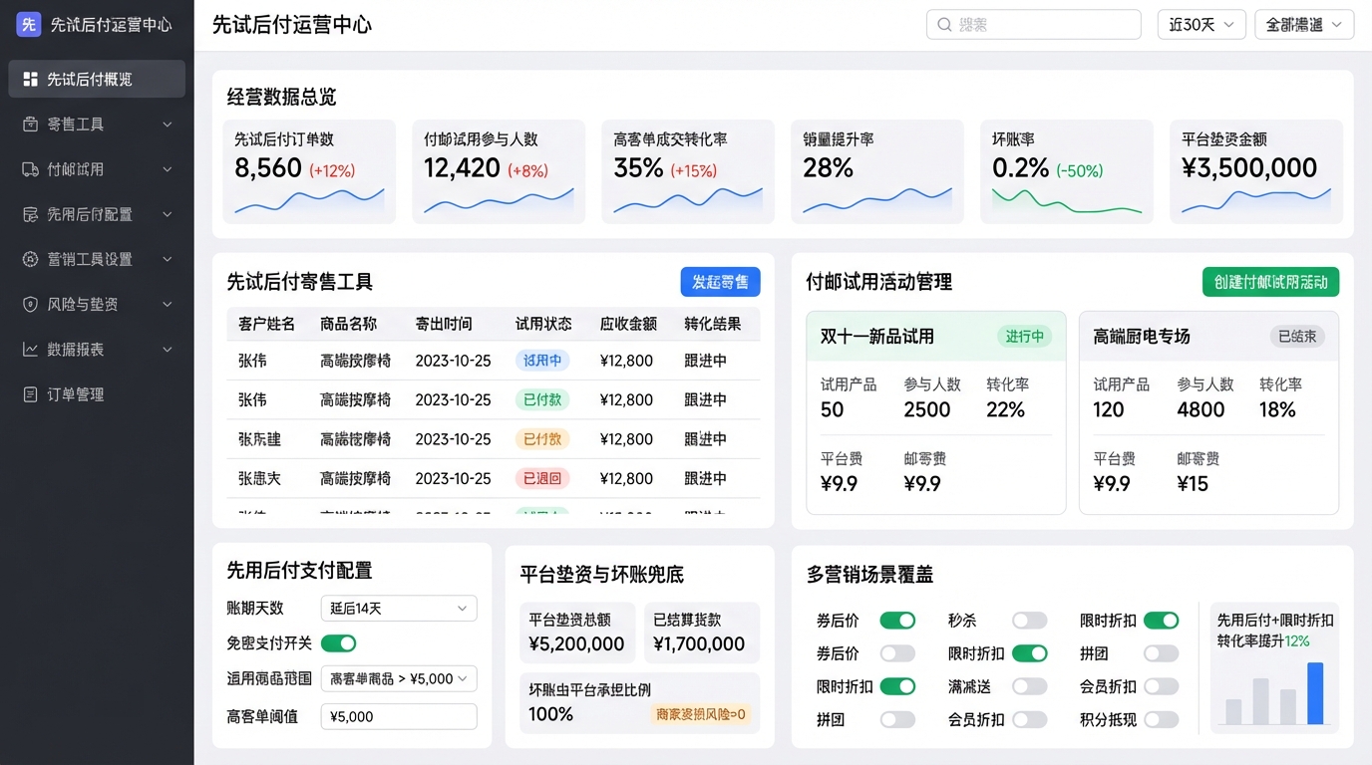Click the magnifier icon in search box
1372x765 pixels.
click(x=943, y=25)
